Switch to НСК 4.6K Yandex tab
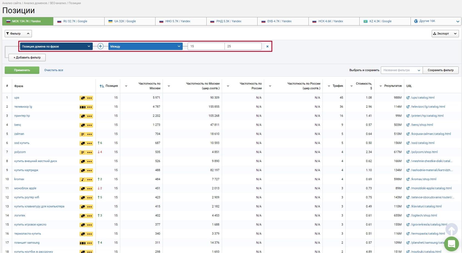 [x=334, y=21]
